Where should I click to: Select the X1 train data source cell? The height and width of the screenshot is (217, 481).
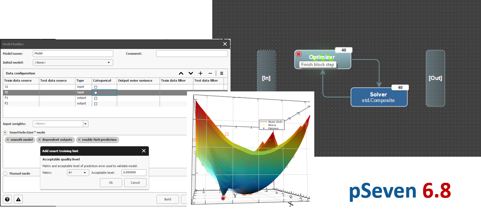[x=21, y=87]
